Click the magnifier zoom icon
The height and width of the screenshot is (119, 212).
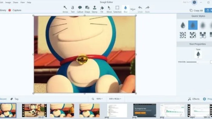pos(93,99)
